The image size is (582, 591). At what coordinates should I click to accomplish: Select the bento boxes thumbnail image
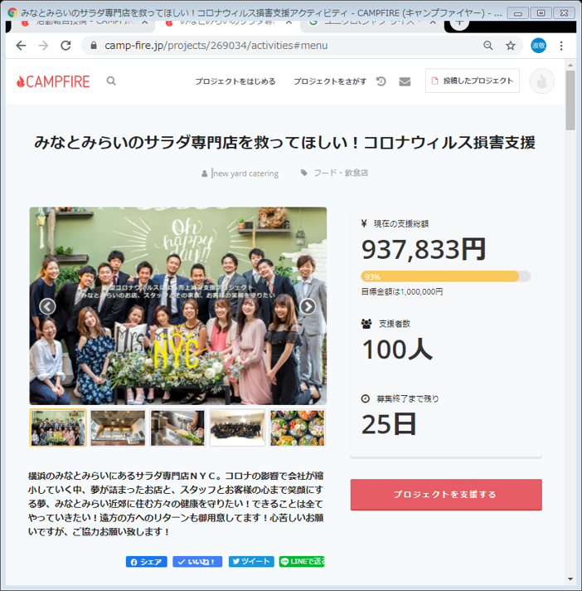(298, 428)
